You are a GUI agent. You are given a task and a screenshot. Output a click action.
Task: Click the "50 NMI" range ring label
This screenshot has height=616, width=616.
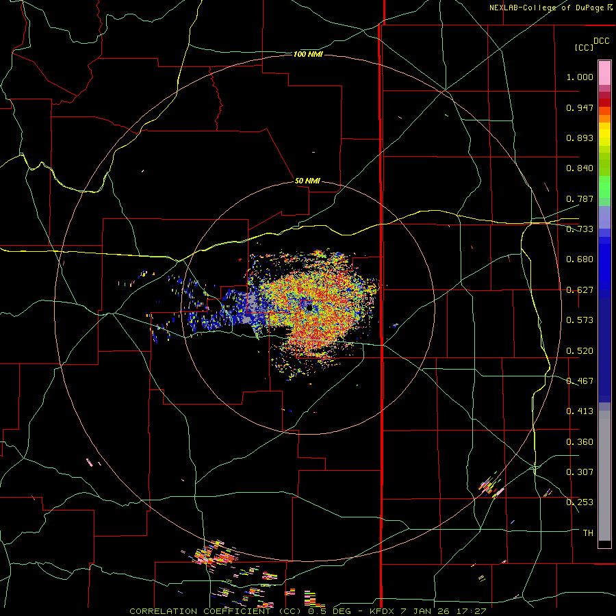pyautogui.click(x=307, y=181)
